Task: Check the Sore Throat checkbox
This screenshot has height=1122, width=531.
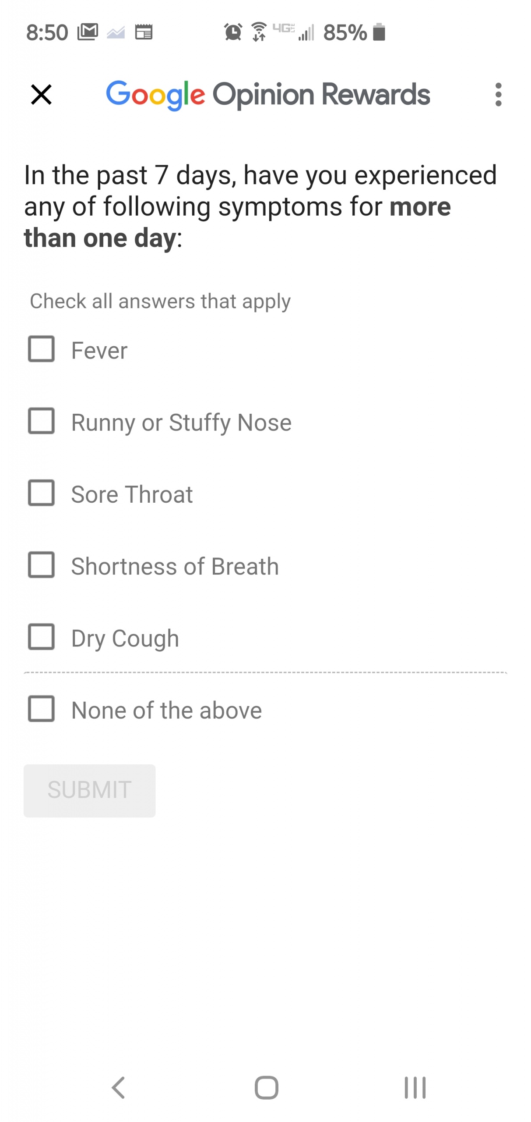Action: [x=41, y=493]
